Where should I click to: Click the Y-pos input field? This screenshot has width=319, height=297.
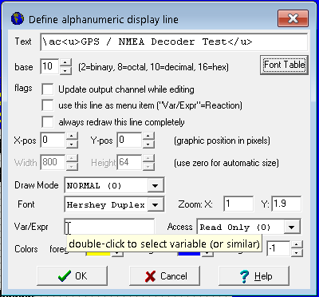click(x=129, y=140)
